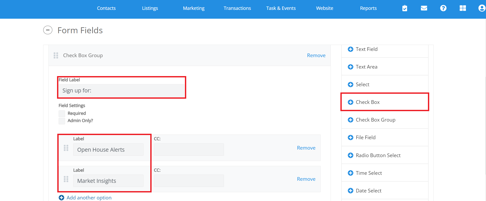Click drag handle for Open House Alerts option
This screenshot has height=201, width=486.
(66, 148)
